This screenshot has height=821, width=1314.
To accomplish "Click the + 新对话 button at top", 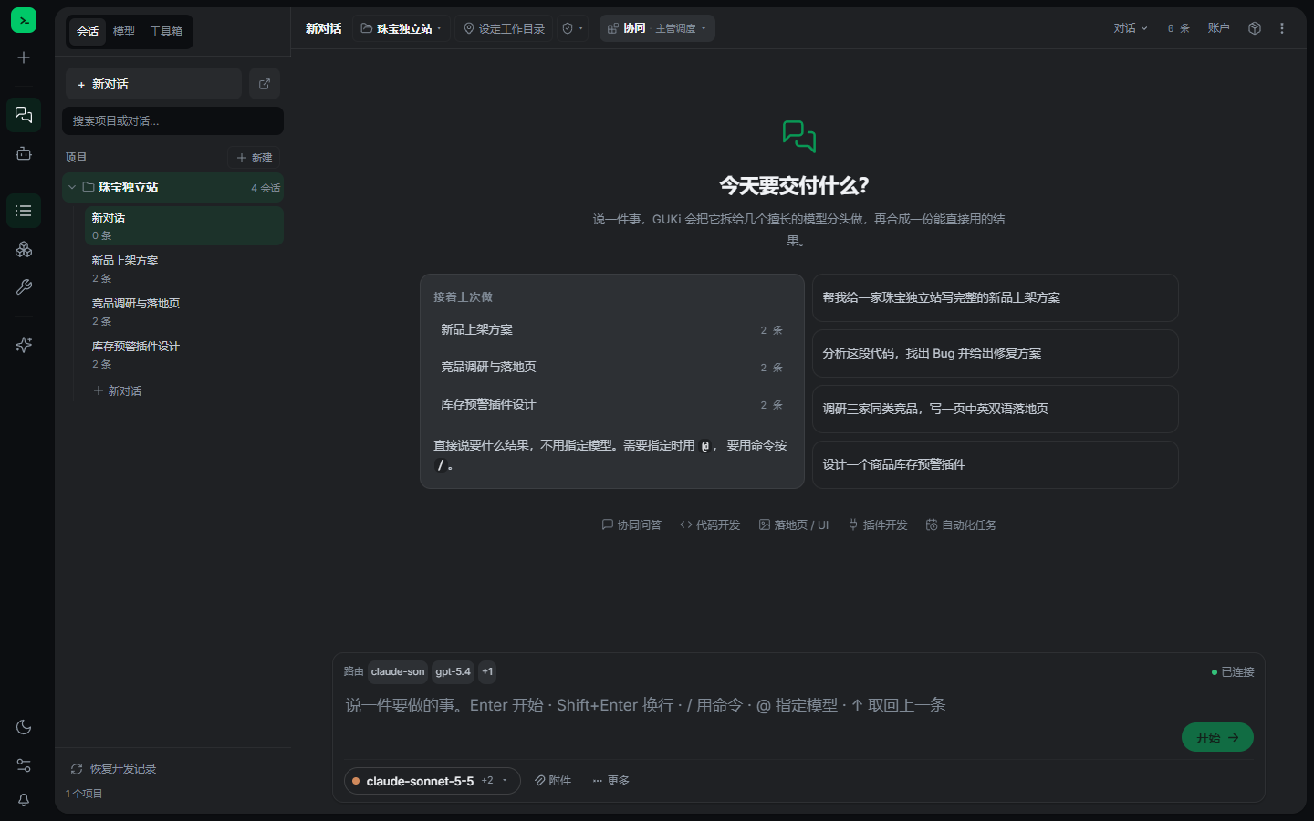I will 153,84.
